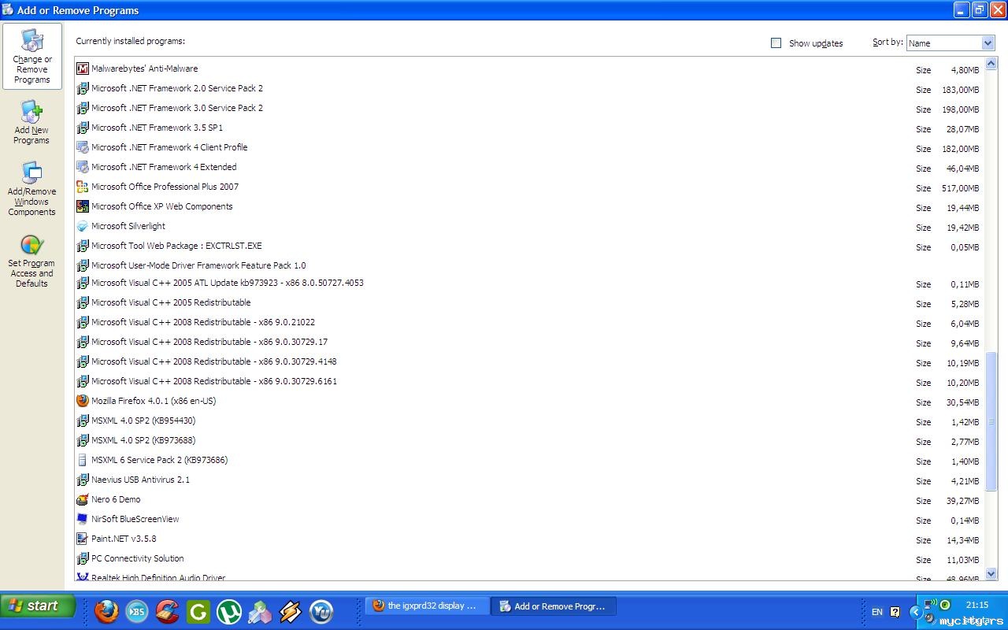Click the Microsoft Silverlight icon
Image resolution: width=1008 pixels, height=630 pixels.
(83, 226)
